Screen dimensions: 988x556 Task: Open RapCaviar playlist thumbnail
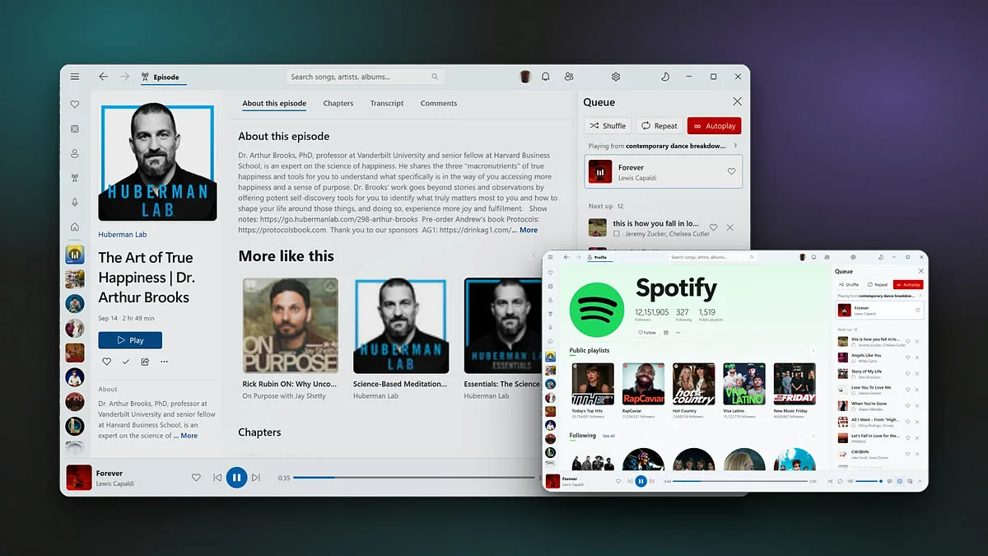click(643, 384)
